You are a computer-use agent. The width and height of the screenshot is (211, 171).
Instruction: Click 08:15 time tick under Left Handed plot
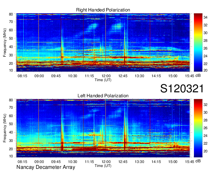pyautogui.click(x=22, y=162)
